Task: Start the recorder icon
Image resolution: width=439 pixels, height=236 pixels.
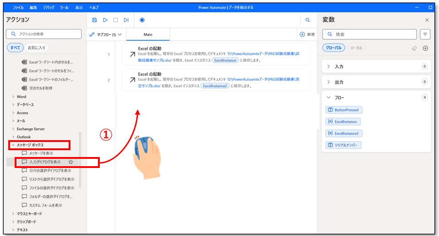Action: [x=142, y=20]
